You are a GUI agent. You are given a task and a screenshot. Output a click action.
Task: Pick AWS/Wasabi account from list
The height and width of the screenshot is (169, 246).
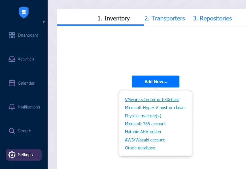(145, 140)
